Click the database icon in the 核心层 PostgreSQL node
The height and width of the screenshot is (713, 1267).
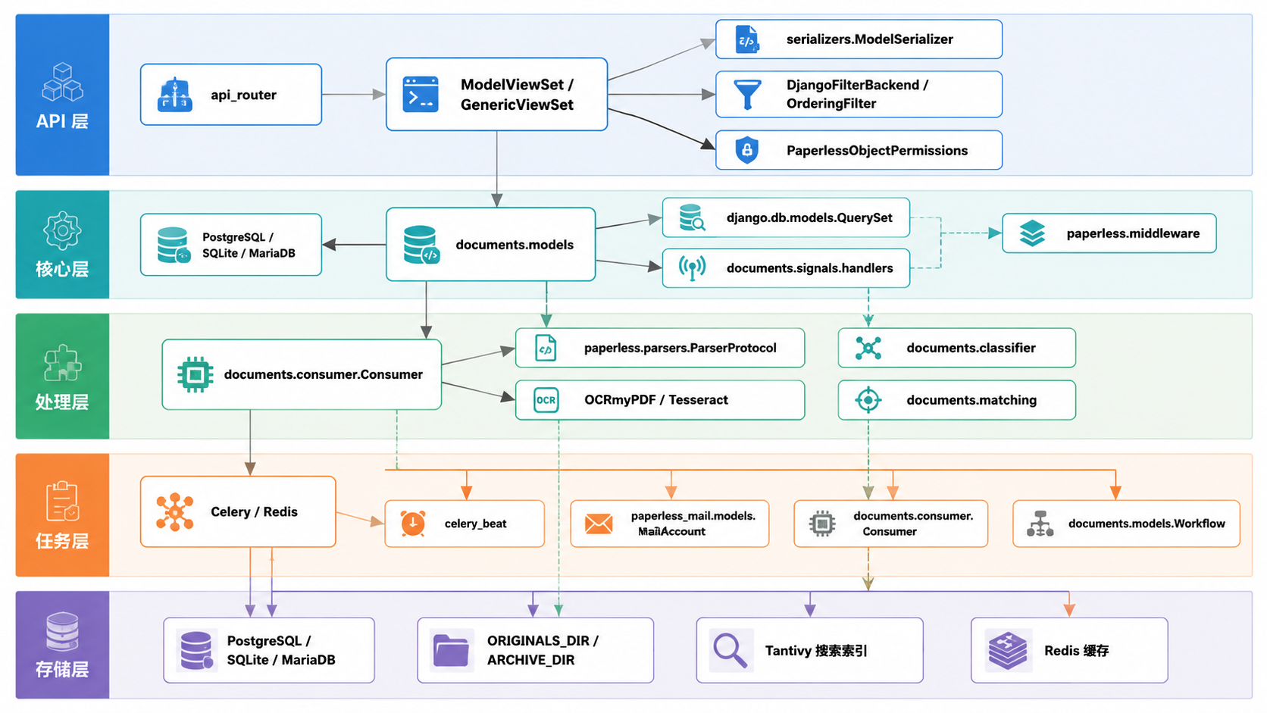174,245
